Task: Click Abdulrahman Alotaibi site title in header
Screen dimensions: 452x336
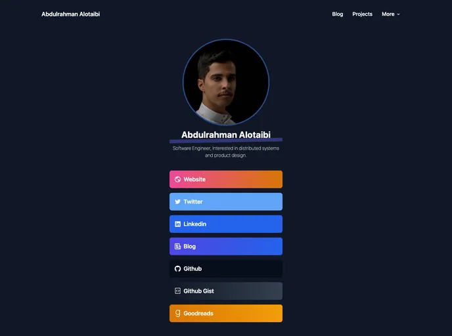Action: pyautogui.click(x=71, y=14)
